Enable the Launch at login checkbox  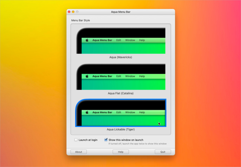(76, 140)
